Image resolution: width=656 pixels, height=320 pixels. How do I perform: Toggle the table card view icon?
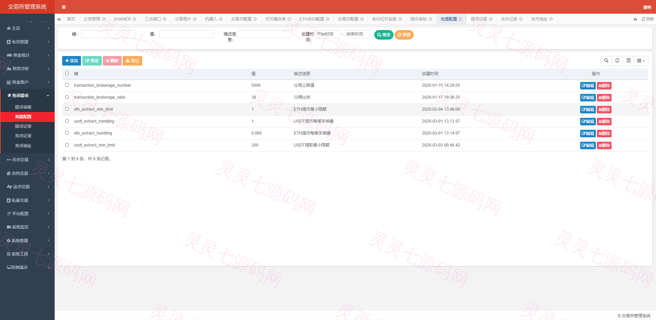tap(628, 61)
